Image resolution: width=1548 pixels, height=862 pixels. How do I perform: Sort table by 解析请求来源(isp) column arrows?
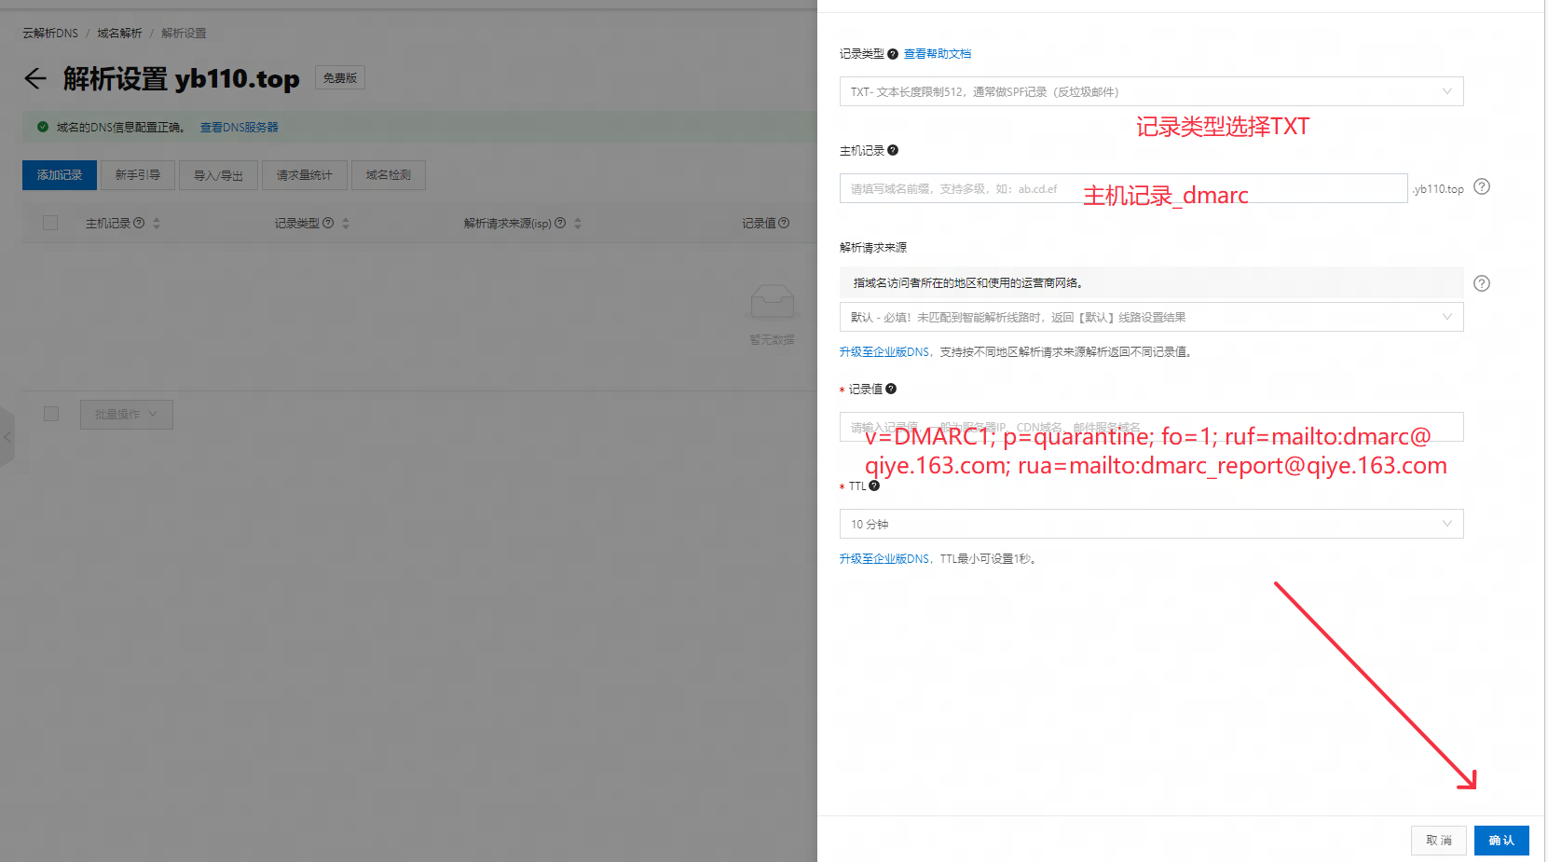click(x=578, y=224)
